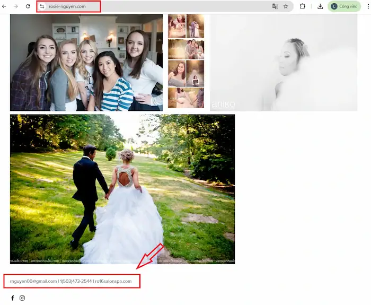Open the Facebook icon in footer

[x=13, y=298]
